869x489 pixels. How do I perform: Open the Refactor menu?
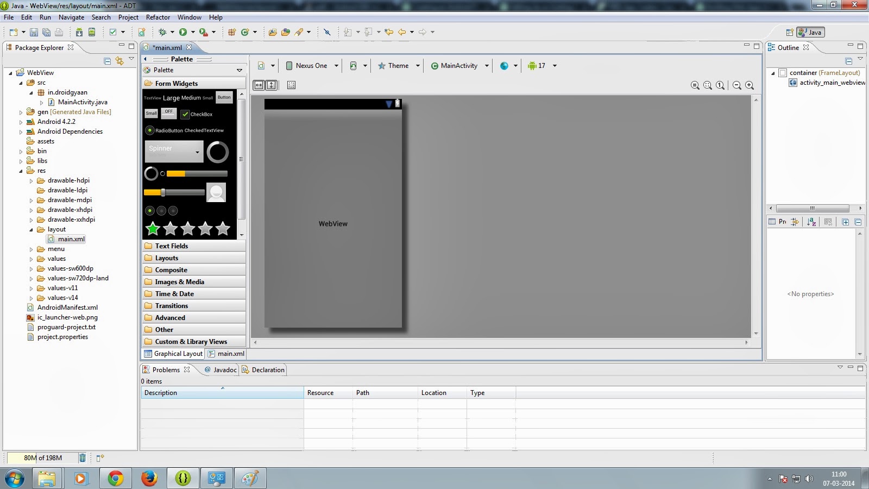(x=158, y=17)
